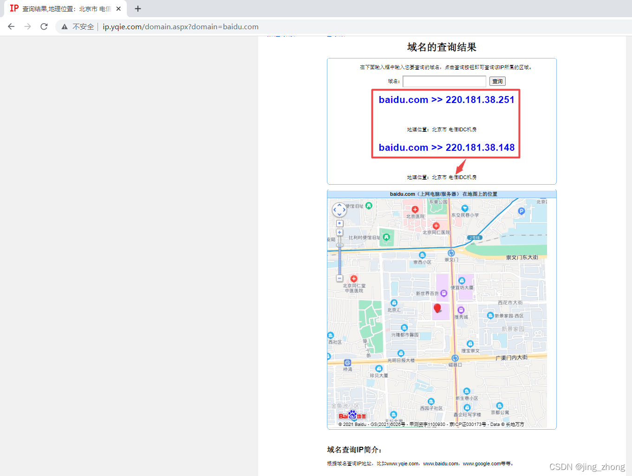Click the map zoom slider handle

click(x=339, y=244)
